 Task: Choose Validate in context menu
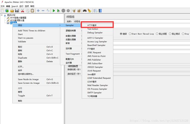(x=37, y=42)
